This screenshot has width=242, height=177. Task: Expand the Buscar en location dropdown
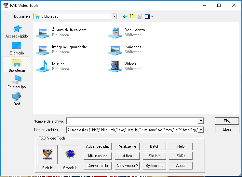point(114,16)
